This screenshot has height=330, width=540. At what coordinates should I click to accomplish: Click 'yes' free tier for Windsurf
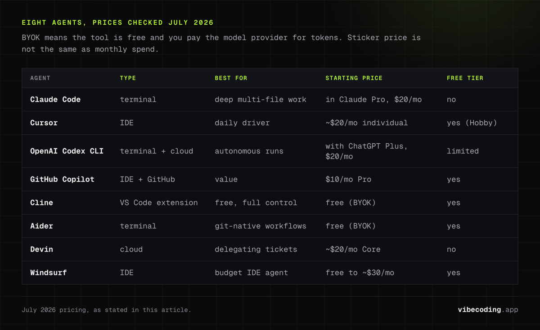click(x=454, y=273)
